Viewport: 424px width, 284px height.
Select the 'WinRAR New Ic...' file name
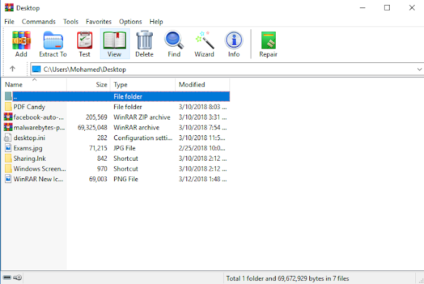(39, 179)
